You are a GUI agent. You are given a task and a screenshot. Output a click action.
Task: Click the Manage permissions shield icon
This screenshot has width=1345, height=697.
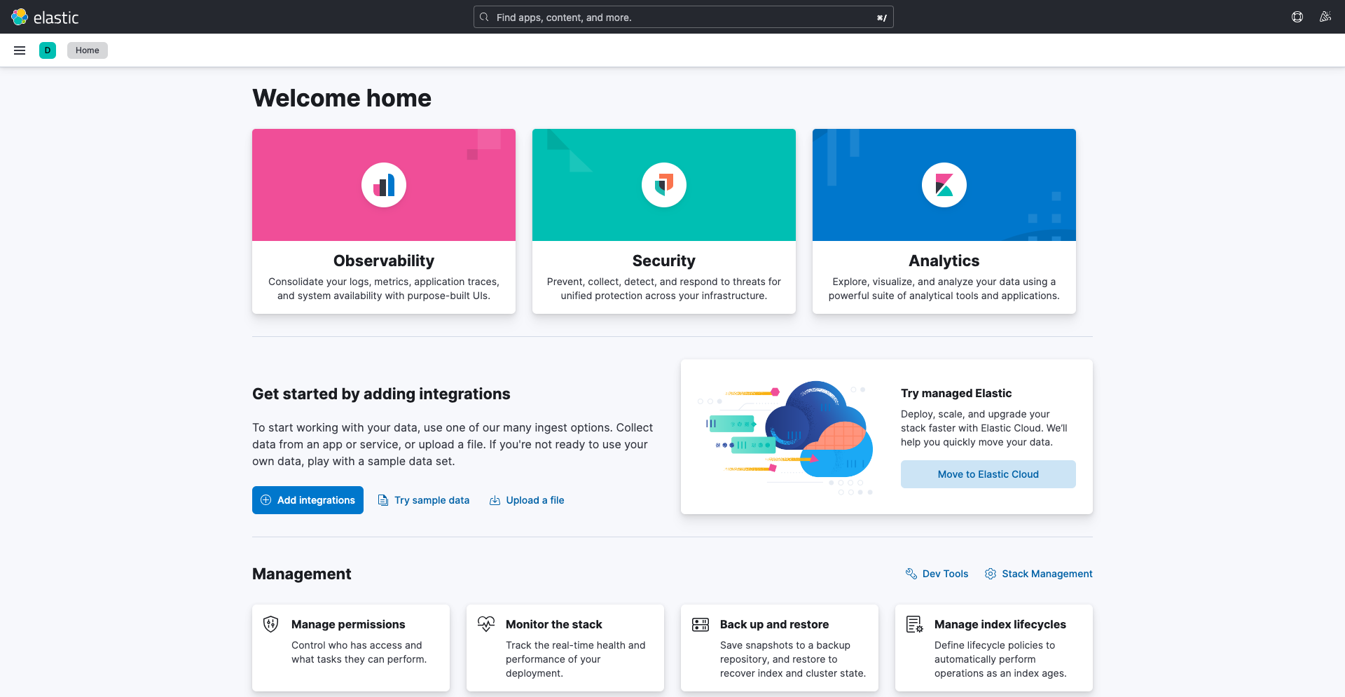(271, 624)
